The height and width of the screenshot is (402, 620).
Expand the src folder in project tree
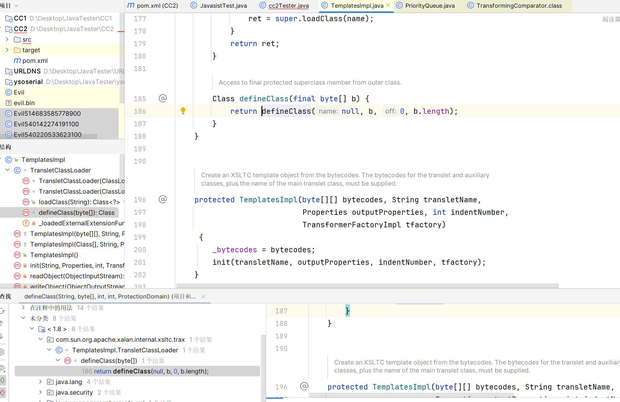point(7,39)
